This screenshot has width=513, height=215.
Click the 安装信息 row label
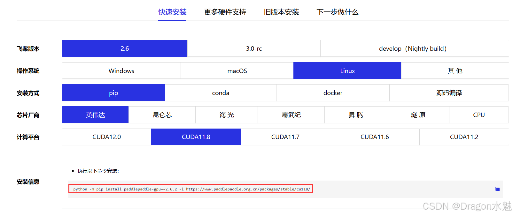(28, 182)
